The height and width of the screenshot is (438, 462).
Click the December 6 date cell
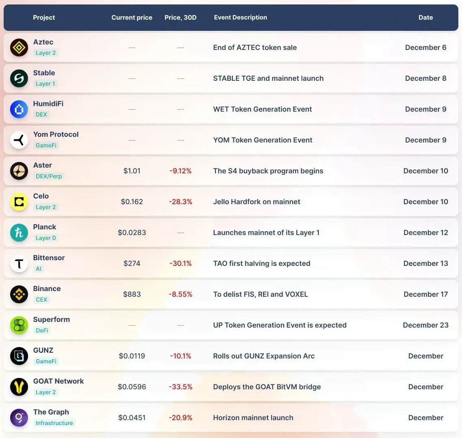click(426, 47)
